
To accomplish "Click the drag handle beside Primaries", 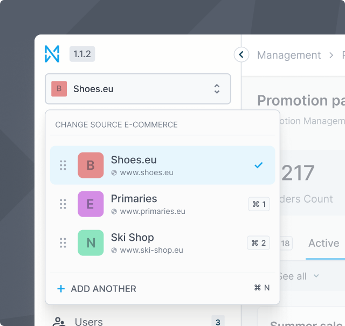I will [63, 204].
